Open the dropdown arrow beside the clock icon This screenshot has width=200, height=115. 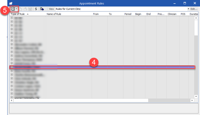click(x=17, y=9)
